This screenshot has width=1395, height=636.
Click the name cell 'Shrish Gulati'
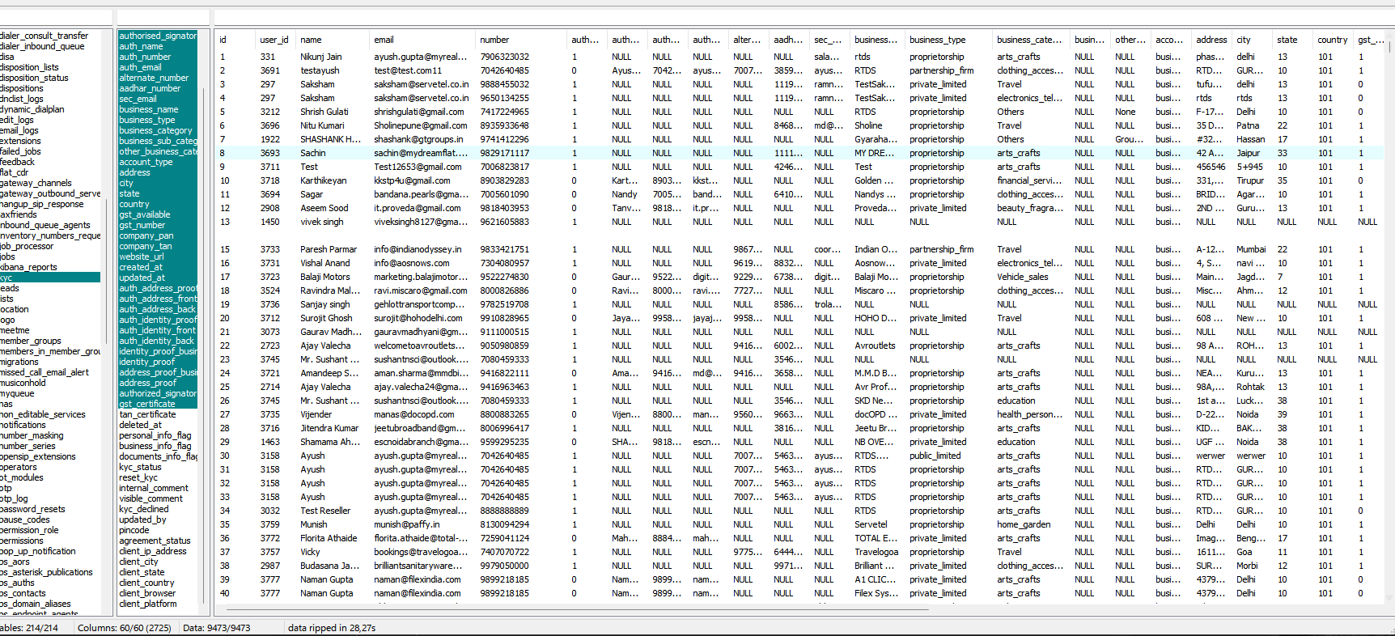pos(324,112)
